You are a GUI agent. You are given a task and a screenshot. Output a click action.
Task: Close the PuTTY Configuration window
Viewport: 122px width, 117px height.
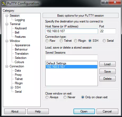[115, 2]
